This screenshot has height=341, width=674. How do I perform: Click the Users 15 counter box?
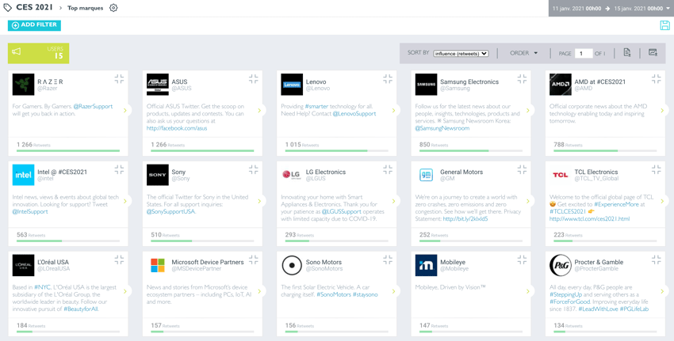[38, 53]
